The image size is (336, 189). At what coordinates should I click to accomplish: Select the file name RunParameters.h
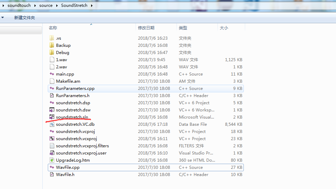coord(73,96)
